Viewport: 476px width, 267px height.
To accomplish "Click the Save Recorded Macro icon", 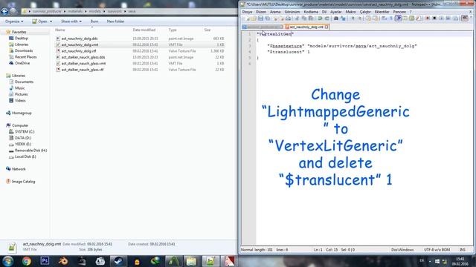I will [x=456, y=19].
